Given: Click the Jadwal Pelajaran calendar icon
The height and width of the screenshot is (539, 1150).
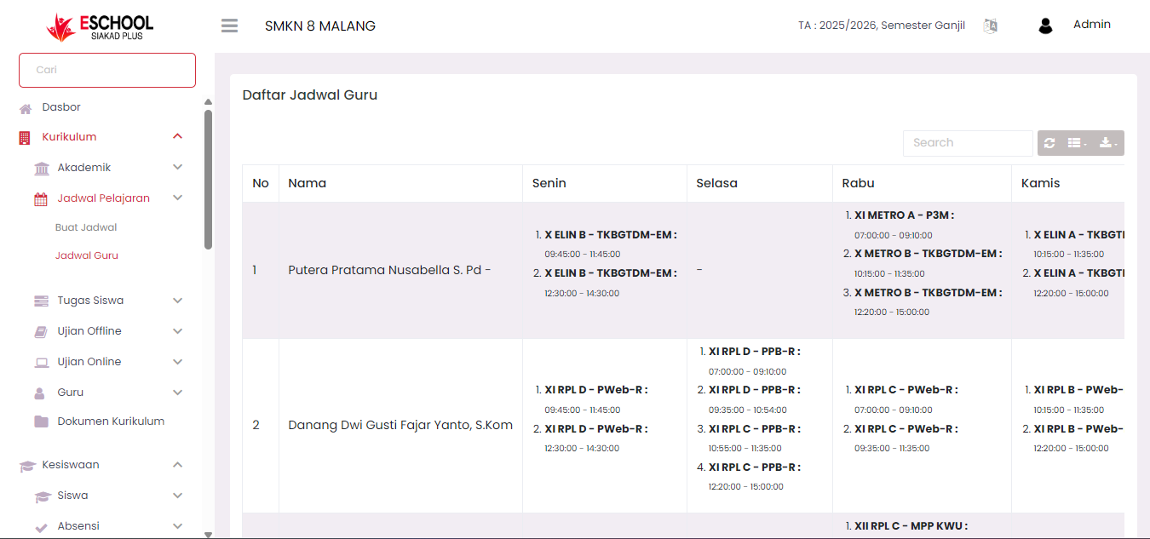Looking at the screenshot, I should point(41,198).
